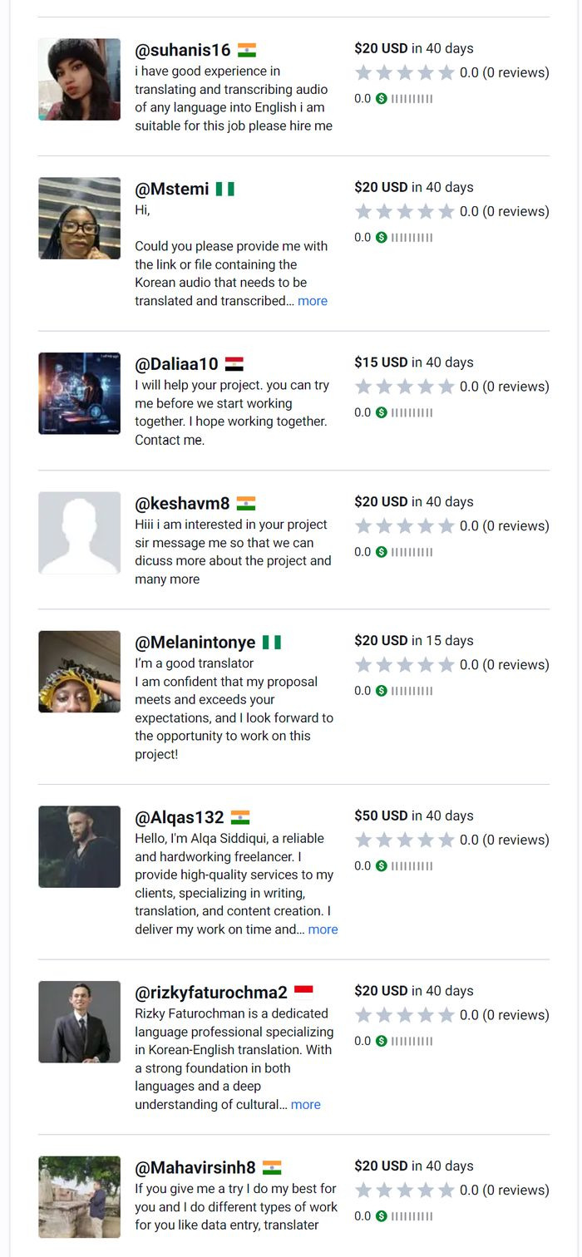This screenshot has height=1257, width=582.
Task: Click the green dollar earnings icon for @Alqas132
Action: tap(382, 866)
